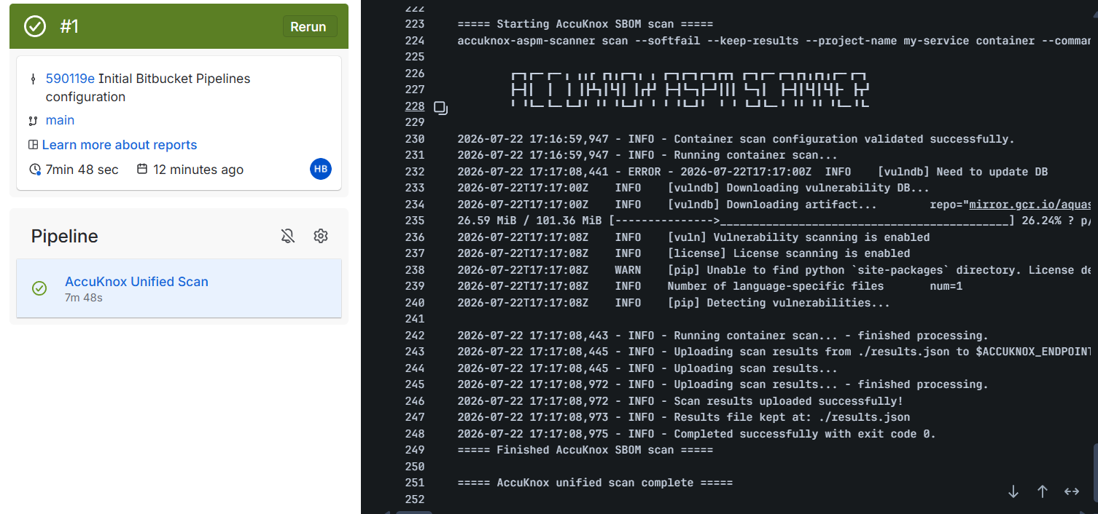
Task: Click the accuknox-aspm-scanner scan command line
Action: pyautogui.click(x=774, y=41)
